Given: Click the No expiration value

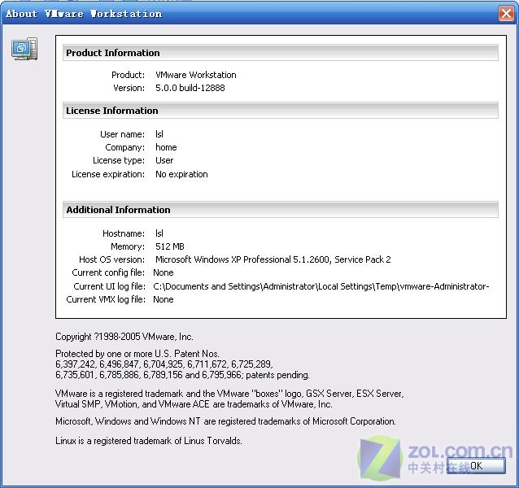Looking at the screenshot, I should pyautogui.click(x=181, y=174).
